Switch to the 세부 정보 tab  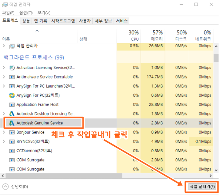(103, 21)
